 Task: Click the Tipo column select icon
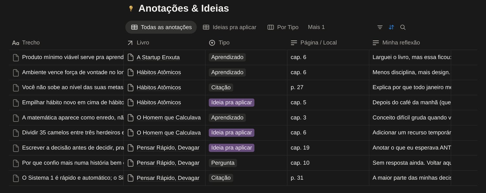212,43
